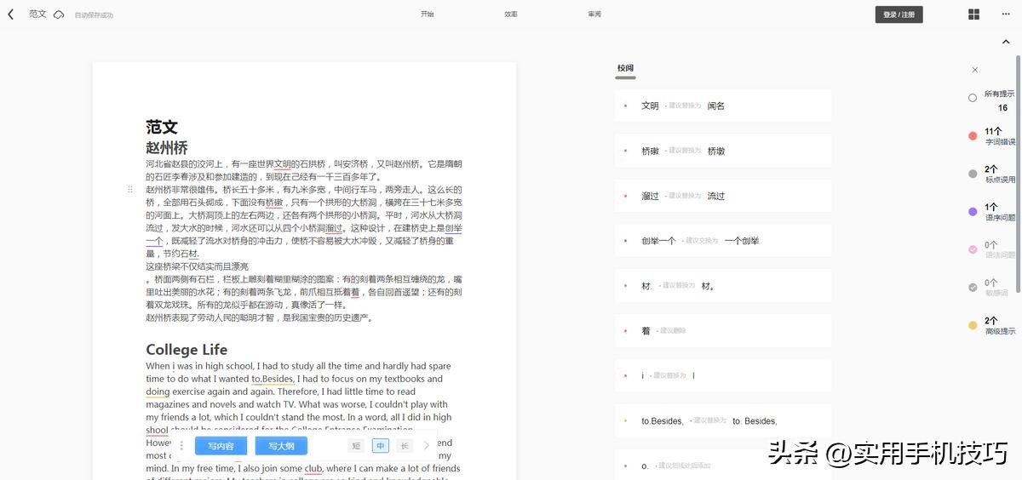Expand the floating toolbar right arrow
1022x480 pixels.
427,446
